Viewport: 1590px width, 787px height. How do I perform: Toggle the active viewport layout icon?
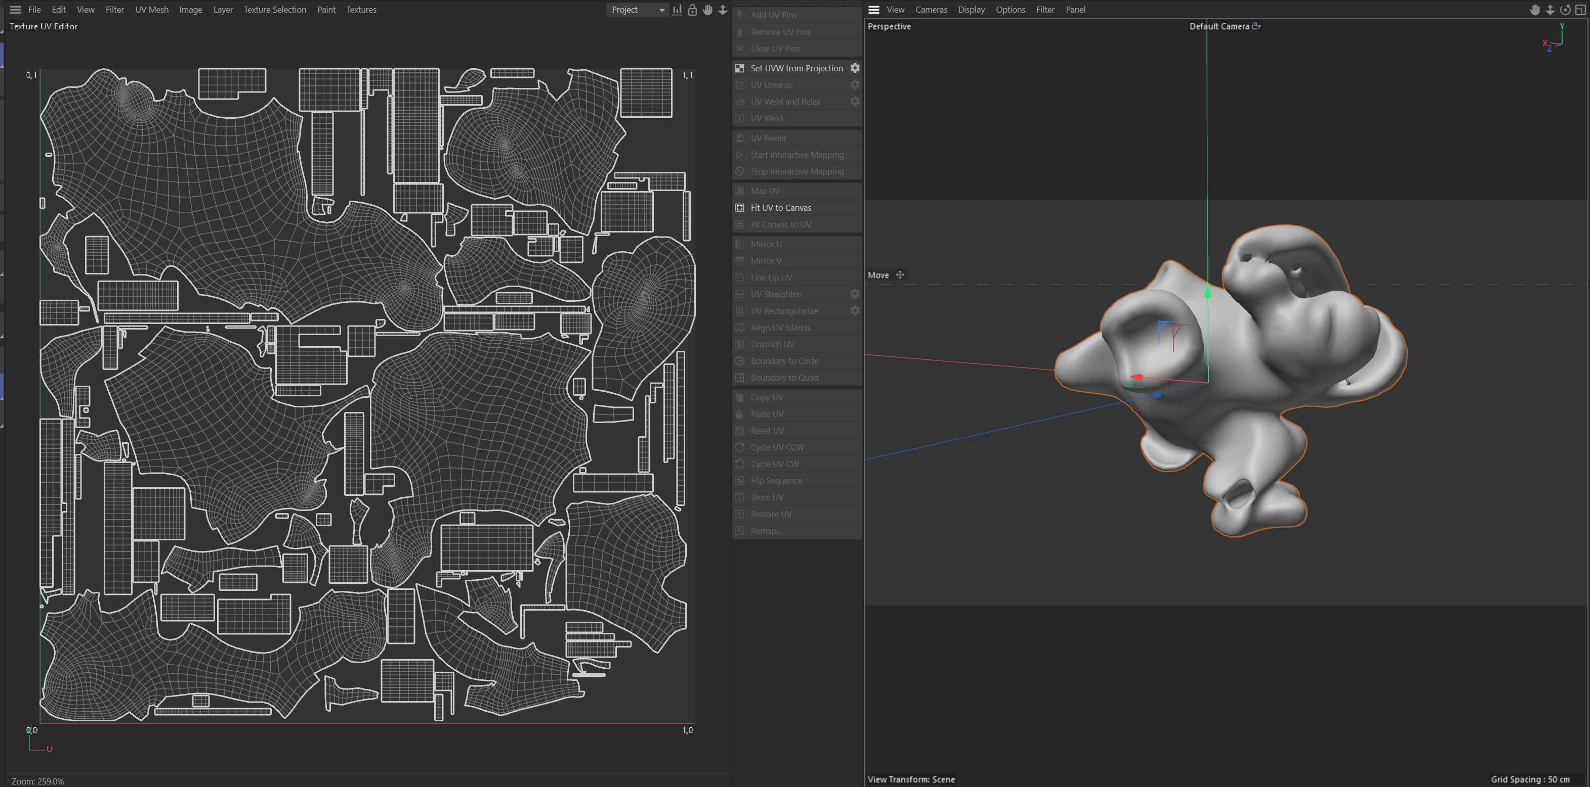click(x=1580, y=10)
